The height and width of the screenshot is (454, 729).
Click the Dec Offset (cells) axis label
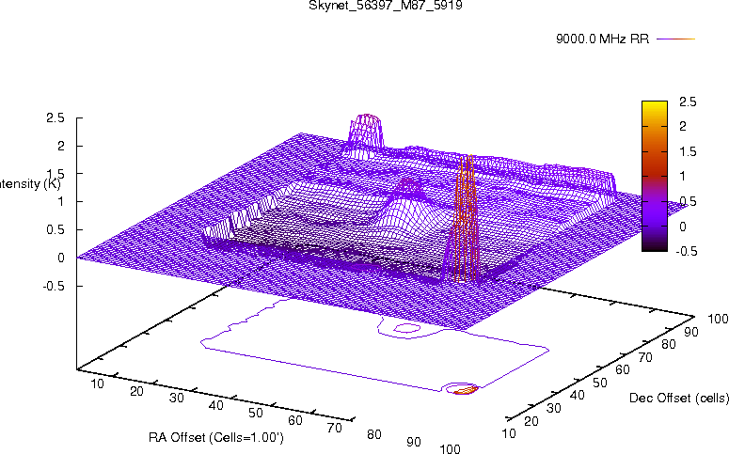point(679,398)
